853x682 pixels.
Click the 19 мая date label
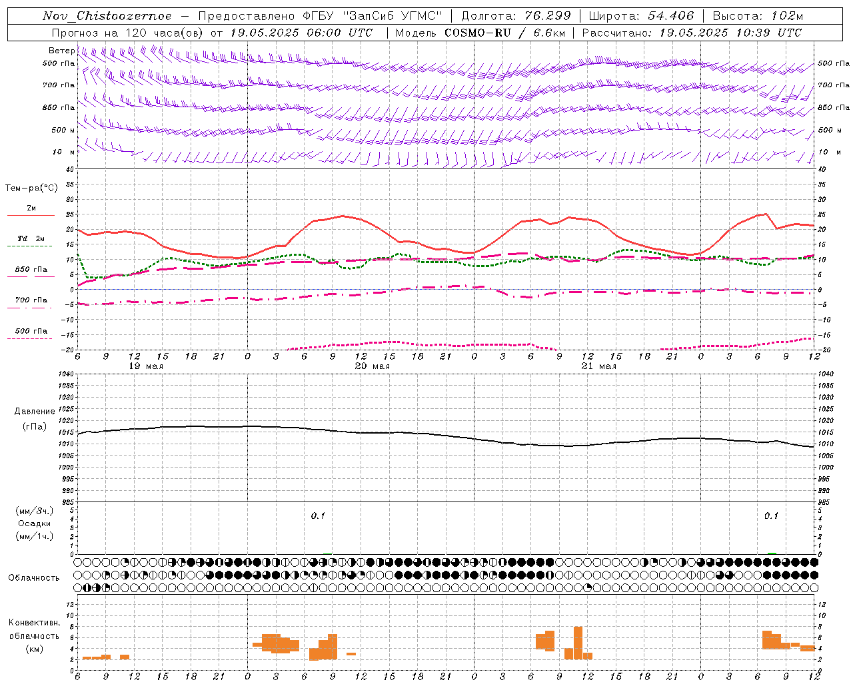(145, 366)
